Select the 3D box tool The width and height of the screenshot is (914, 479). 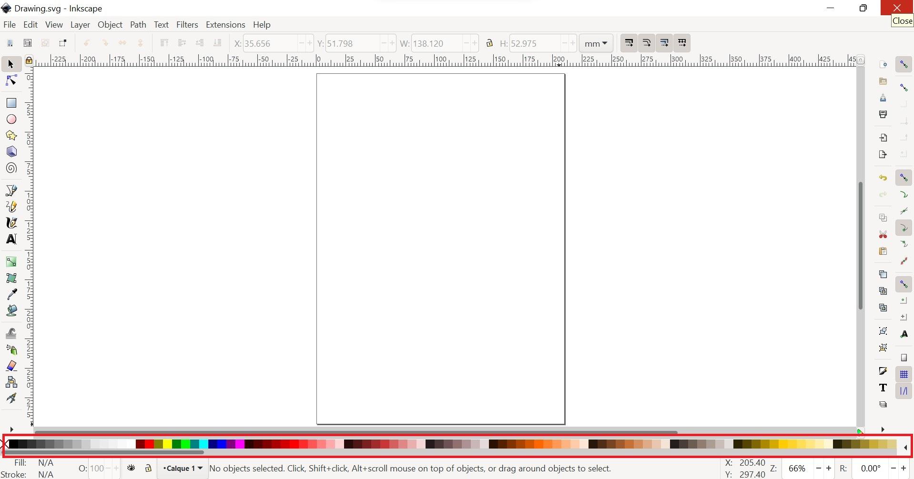11,151
